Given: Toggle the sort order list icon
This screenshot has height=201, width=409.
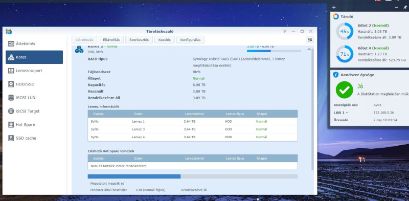Looking at the screenshot, I should click(x=310, y=40).
